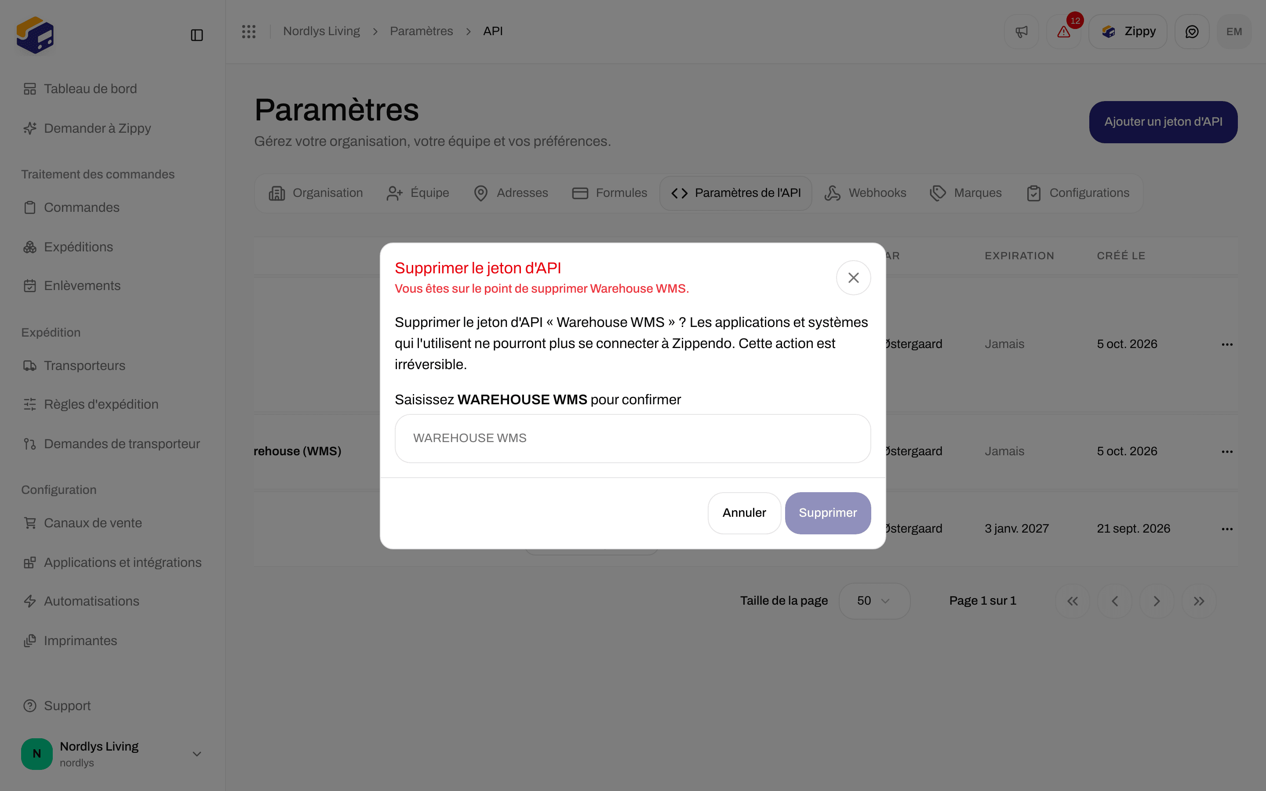
Task: Switch to the Webhooks tab
Action: [x=865, y=193]
